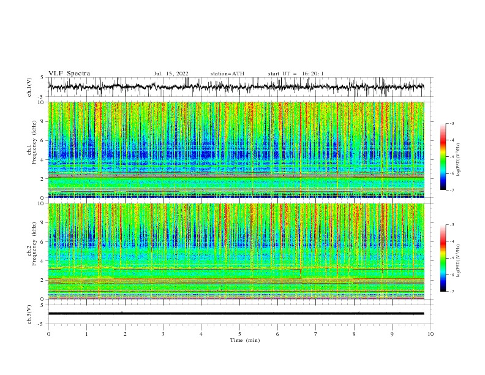Click the time axis tick label "5"
The width and height of the screenshot is (485, 375).
tap(239, 334)
